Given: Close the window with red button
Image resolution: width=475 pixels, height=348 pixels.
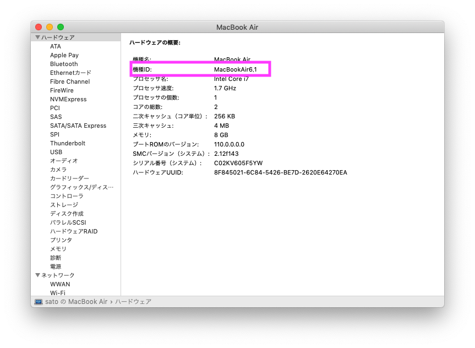Looking at the screenshot, I should [39, 27].
